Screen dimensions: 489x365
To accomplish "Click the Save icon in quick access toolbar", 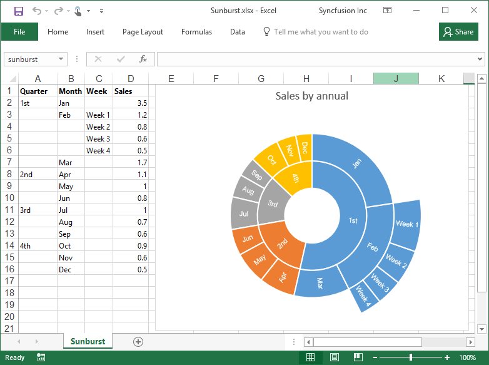I will tap(19, 11).
